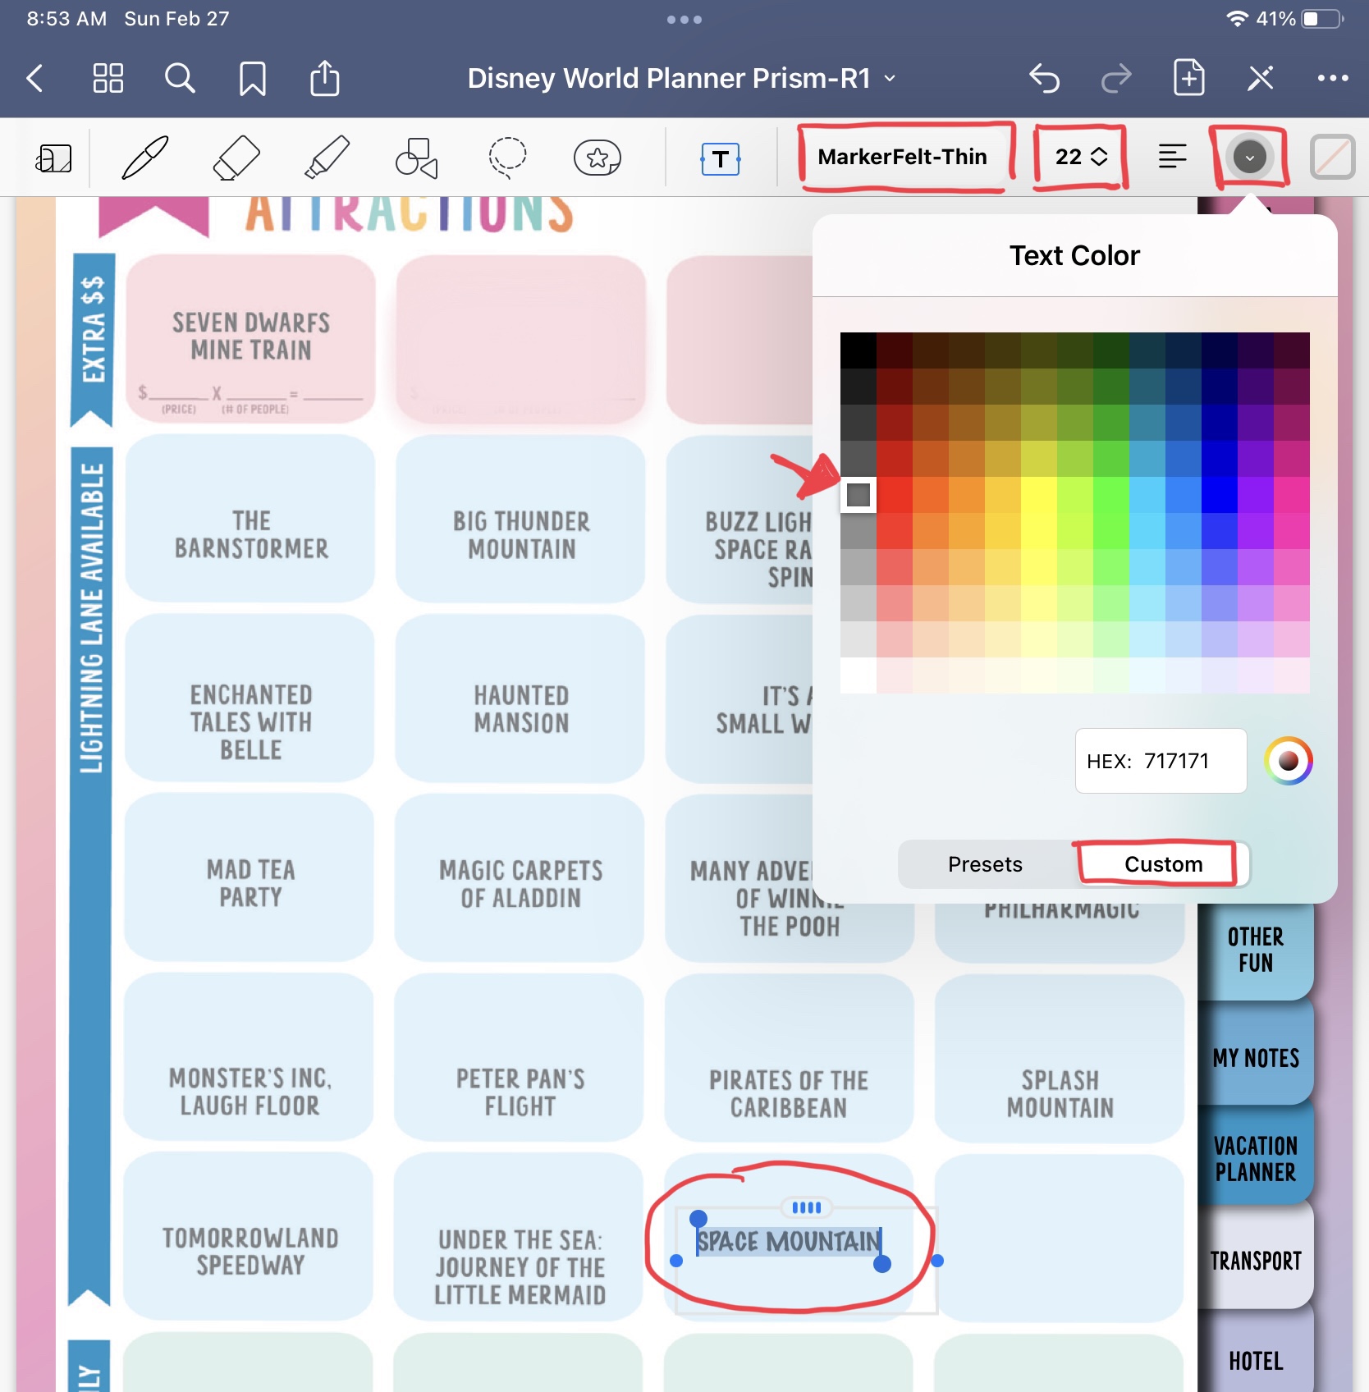Tap the Text tool icon
Viewport: 1369px width, 1392px height.
[720, 158]
